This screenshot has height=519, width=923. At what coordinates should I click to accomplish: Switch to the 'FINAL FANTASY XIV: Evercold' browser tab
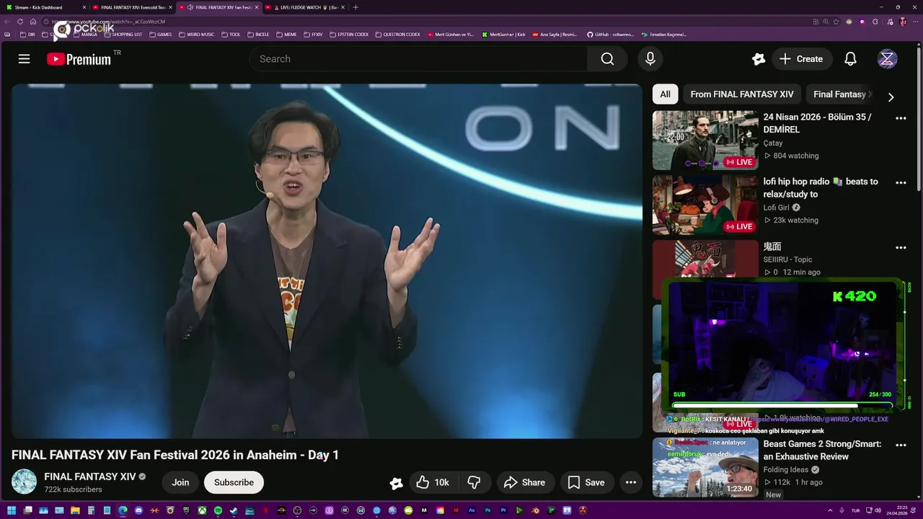132,7
